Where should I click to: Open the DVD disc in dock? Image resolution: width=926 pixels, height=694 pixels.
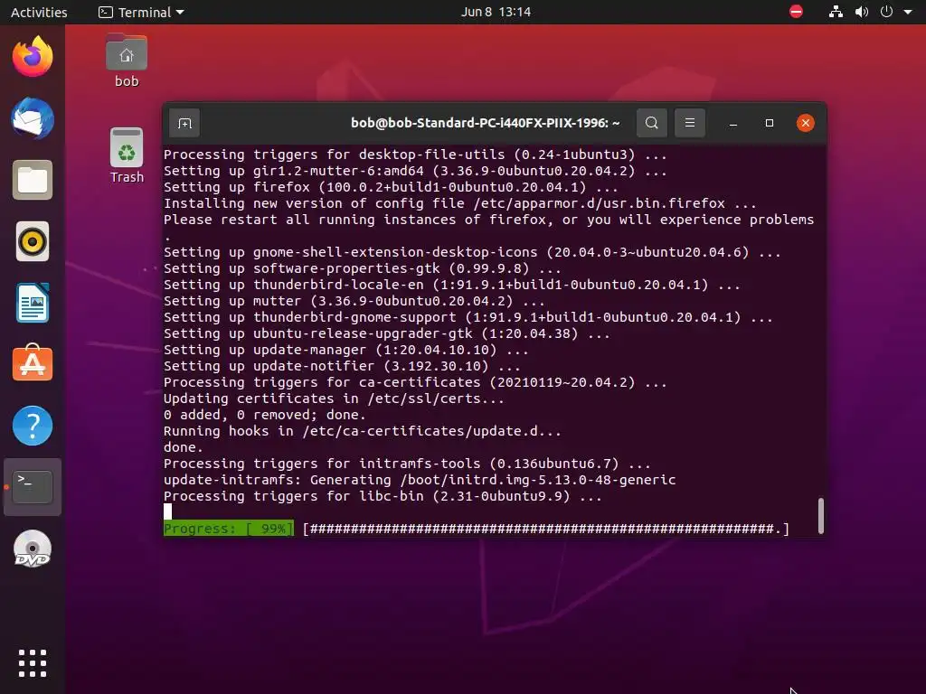pos(33,549)
